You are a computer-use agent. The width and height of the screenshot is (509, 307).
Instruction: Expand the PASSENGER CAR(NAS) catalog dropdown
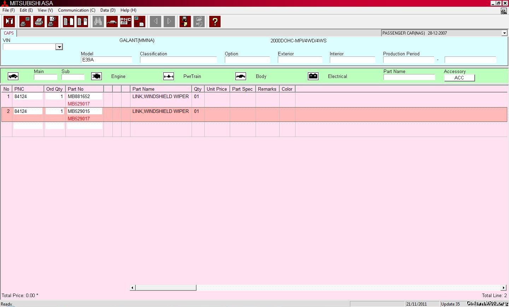tap(504, 33)
